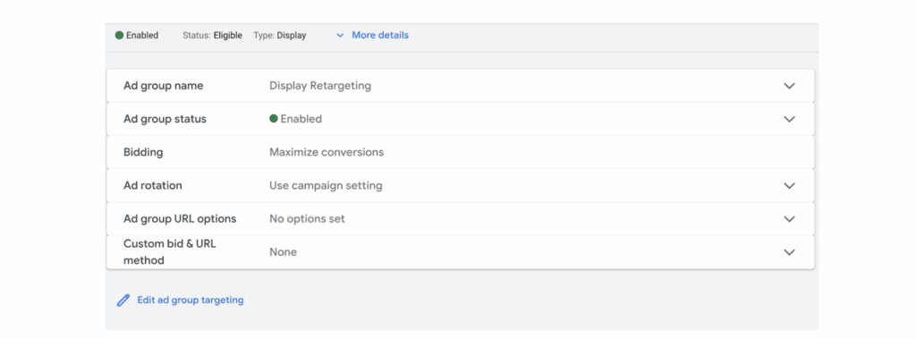916x339 pixels.
Task: Click green status dot in Ad group status row
Action: (x=274, y=119)
